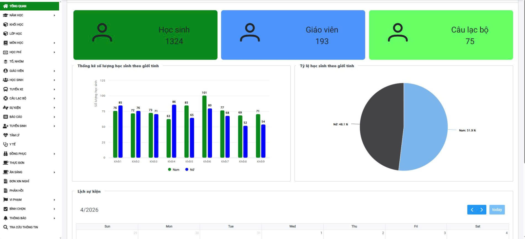
Task: Open the green Học sinh summary card
Action: tap(145, 35)
